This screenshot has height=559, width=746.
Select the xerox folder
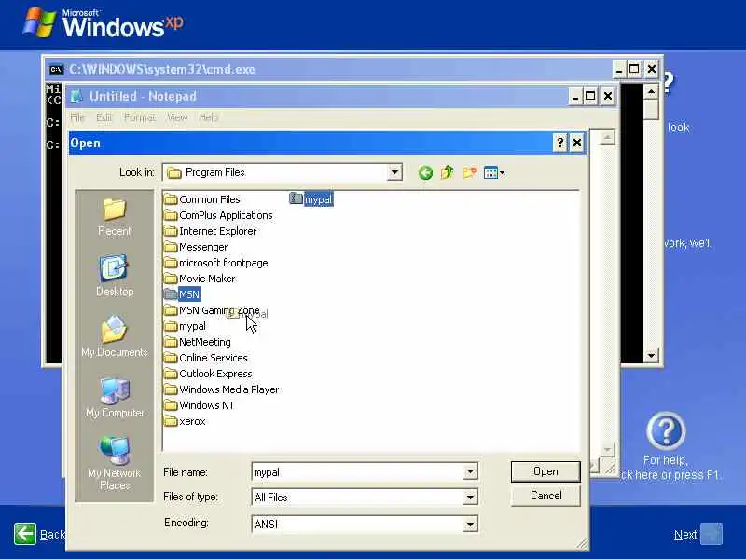pyautogui.click(x=185, y=421)
